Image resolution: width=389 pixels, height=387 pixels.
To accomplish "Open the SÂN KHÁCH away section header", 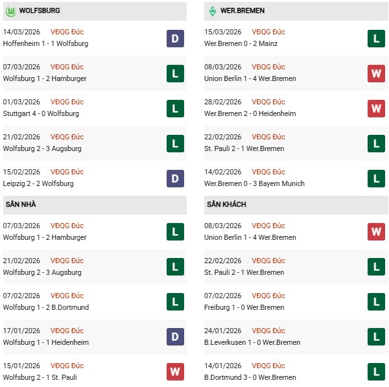I will [x=226, y=205].
